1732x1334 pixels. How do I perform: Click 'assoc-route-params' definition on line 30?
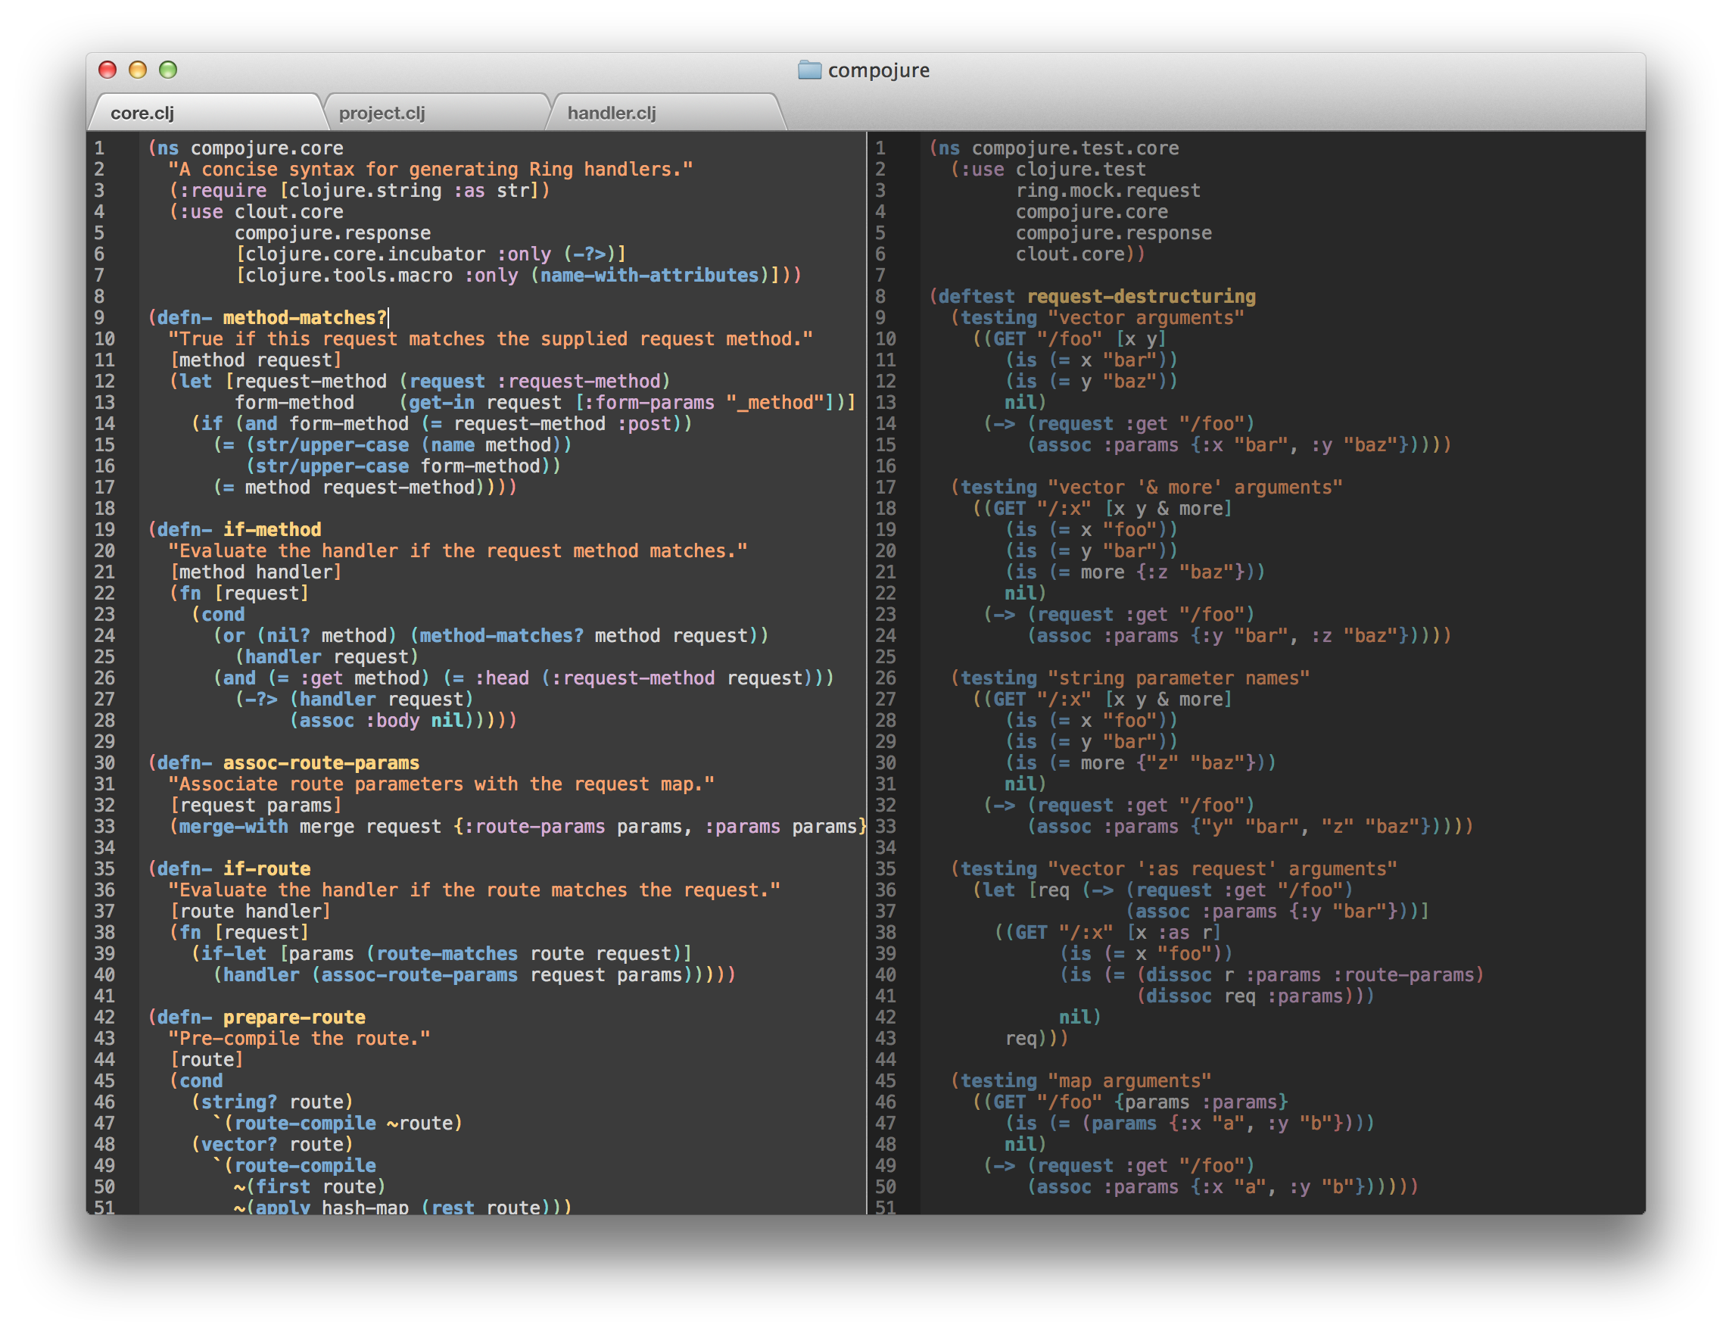pos(321,763)
